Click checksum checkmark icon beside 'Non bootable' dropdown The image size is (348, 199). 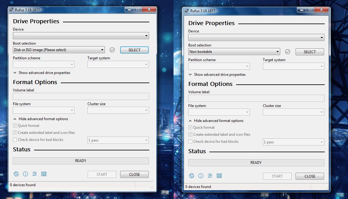(x=288, y=52)
